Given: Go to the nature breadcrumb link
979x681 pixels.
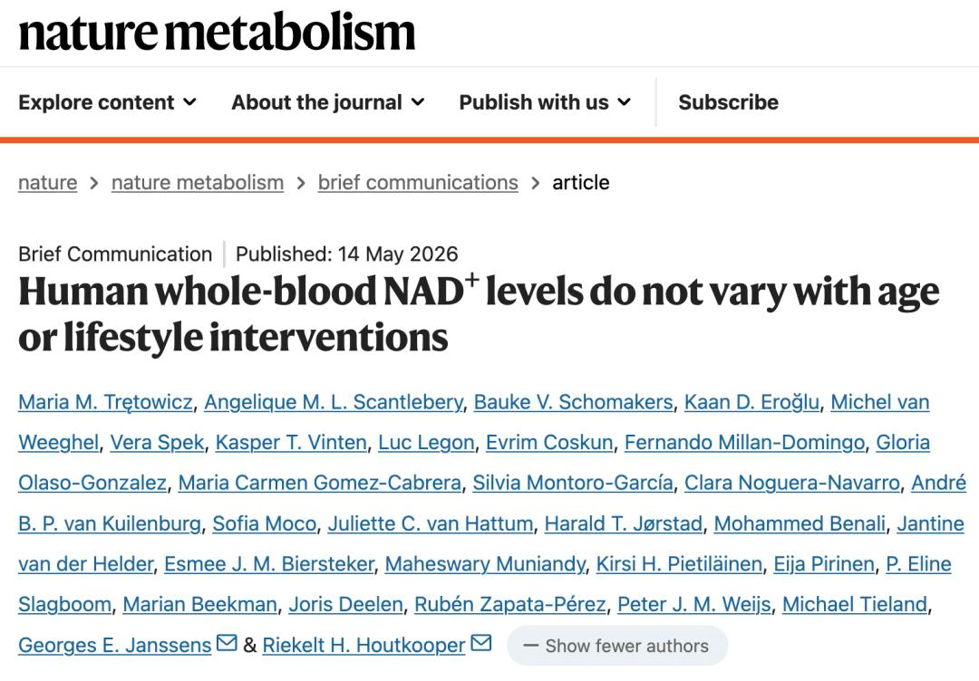Looking at the screenshot, I should 47,182.
